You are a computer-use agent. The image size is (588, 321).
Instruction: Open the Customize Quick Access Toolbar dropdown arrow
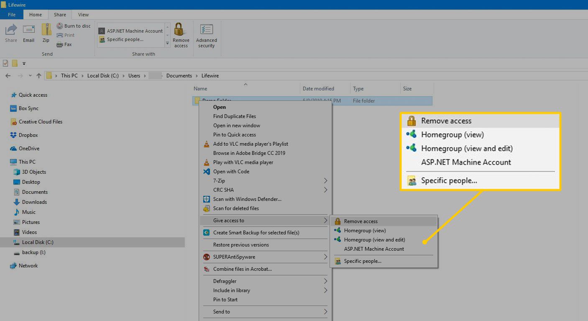click(x=24, y=64)
